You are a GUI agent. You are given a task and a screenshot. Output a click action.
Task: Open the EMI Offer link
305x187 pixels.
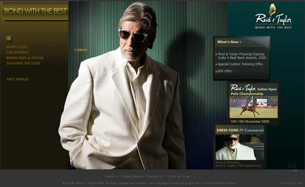coord(224,71)
